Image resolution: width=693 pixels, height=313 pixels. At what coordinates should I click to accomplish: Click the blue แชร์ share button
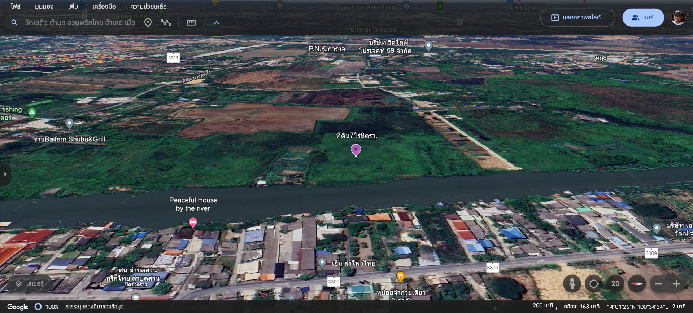coord(642,17)
